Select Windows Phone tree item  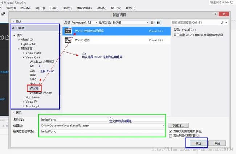[x=41, y=93]
